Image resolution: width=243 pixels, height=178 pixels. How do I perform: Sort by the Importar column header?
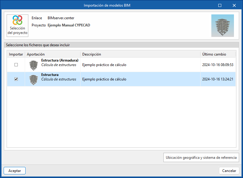pos(16,54)
